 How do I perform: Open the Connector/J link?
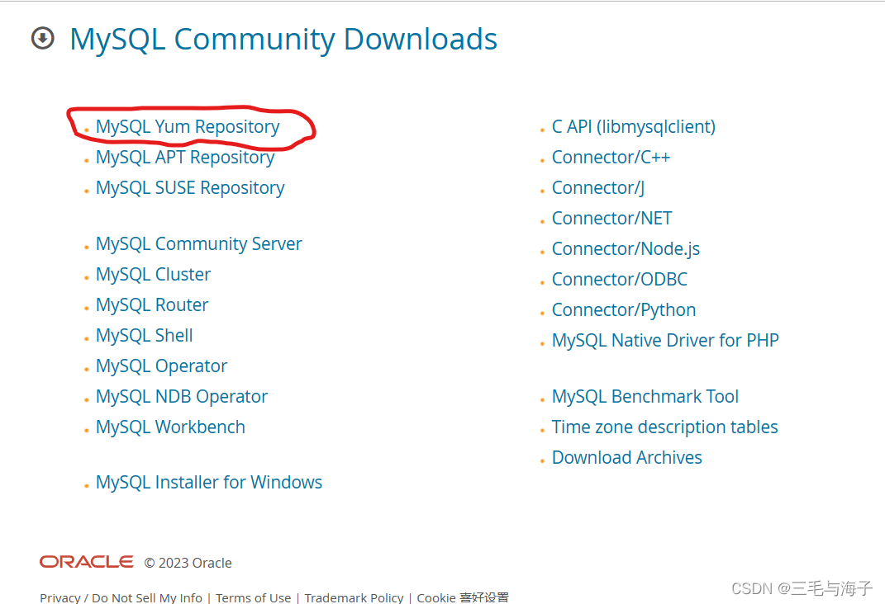598,187
